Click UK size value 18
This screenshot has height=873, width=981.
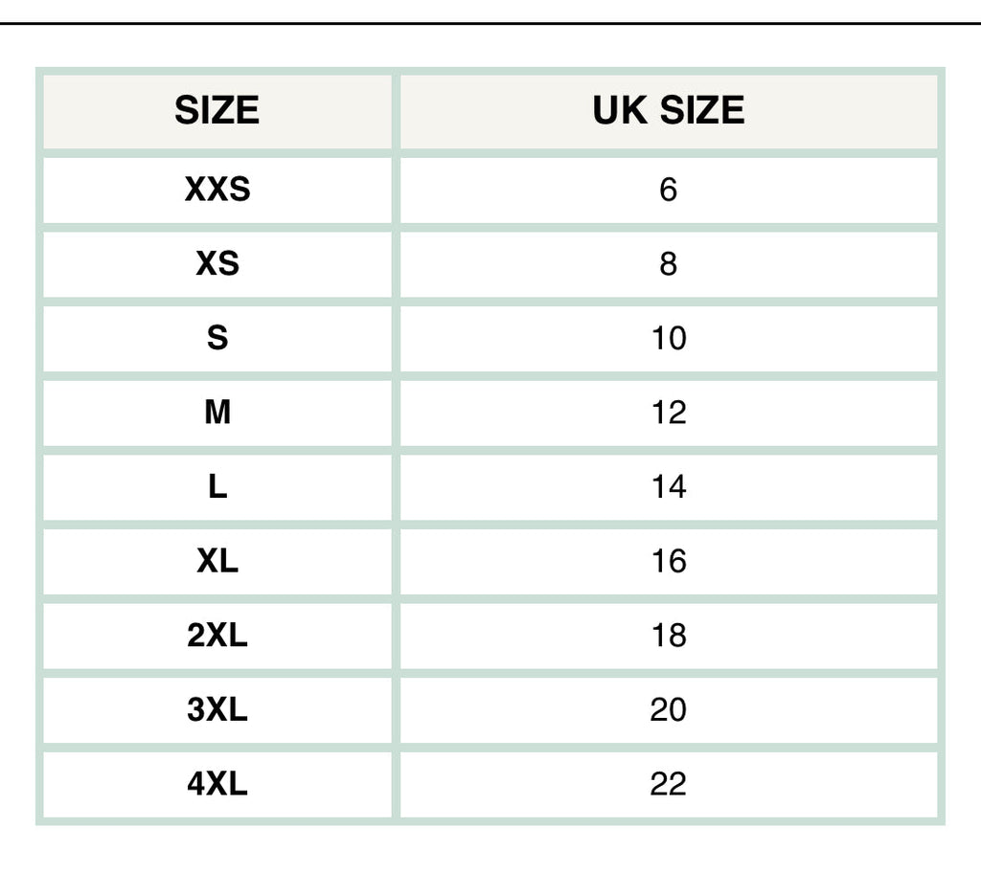coord(668,636)
